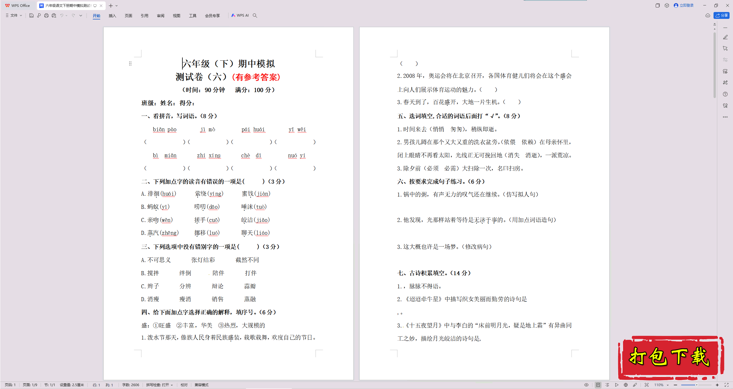This screenshot has width=733, height=389.
Task: Close the current document tab
Action: click(101, 6)
